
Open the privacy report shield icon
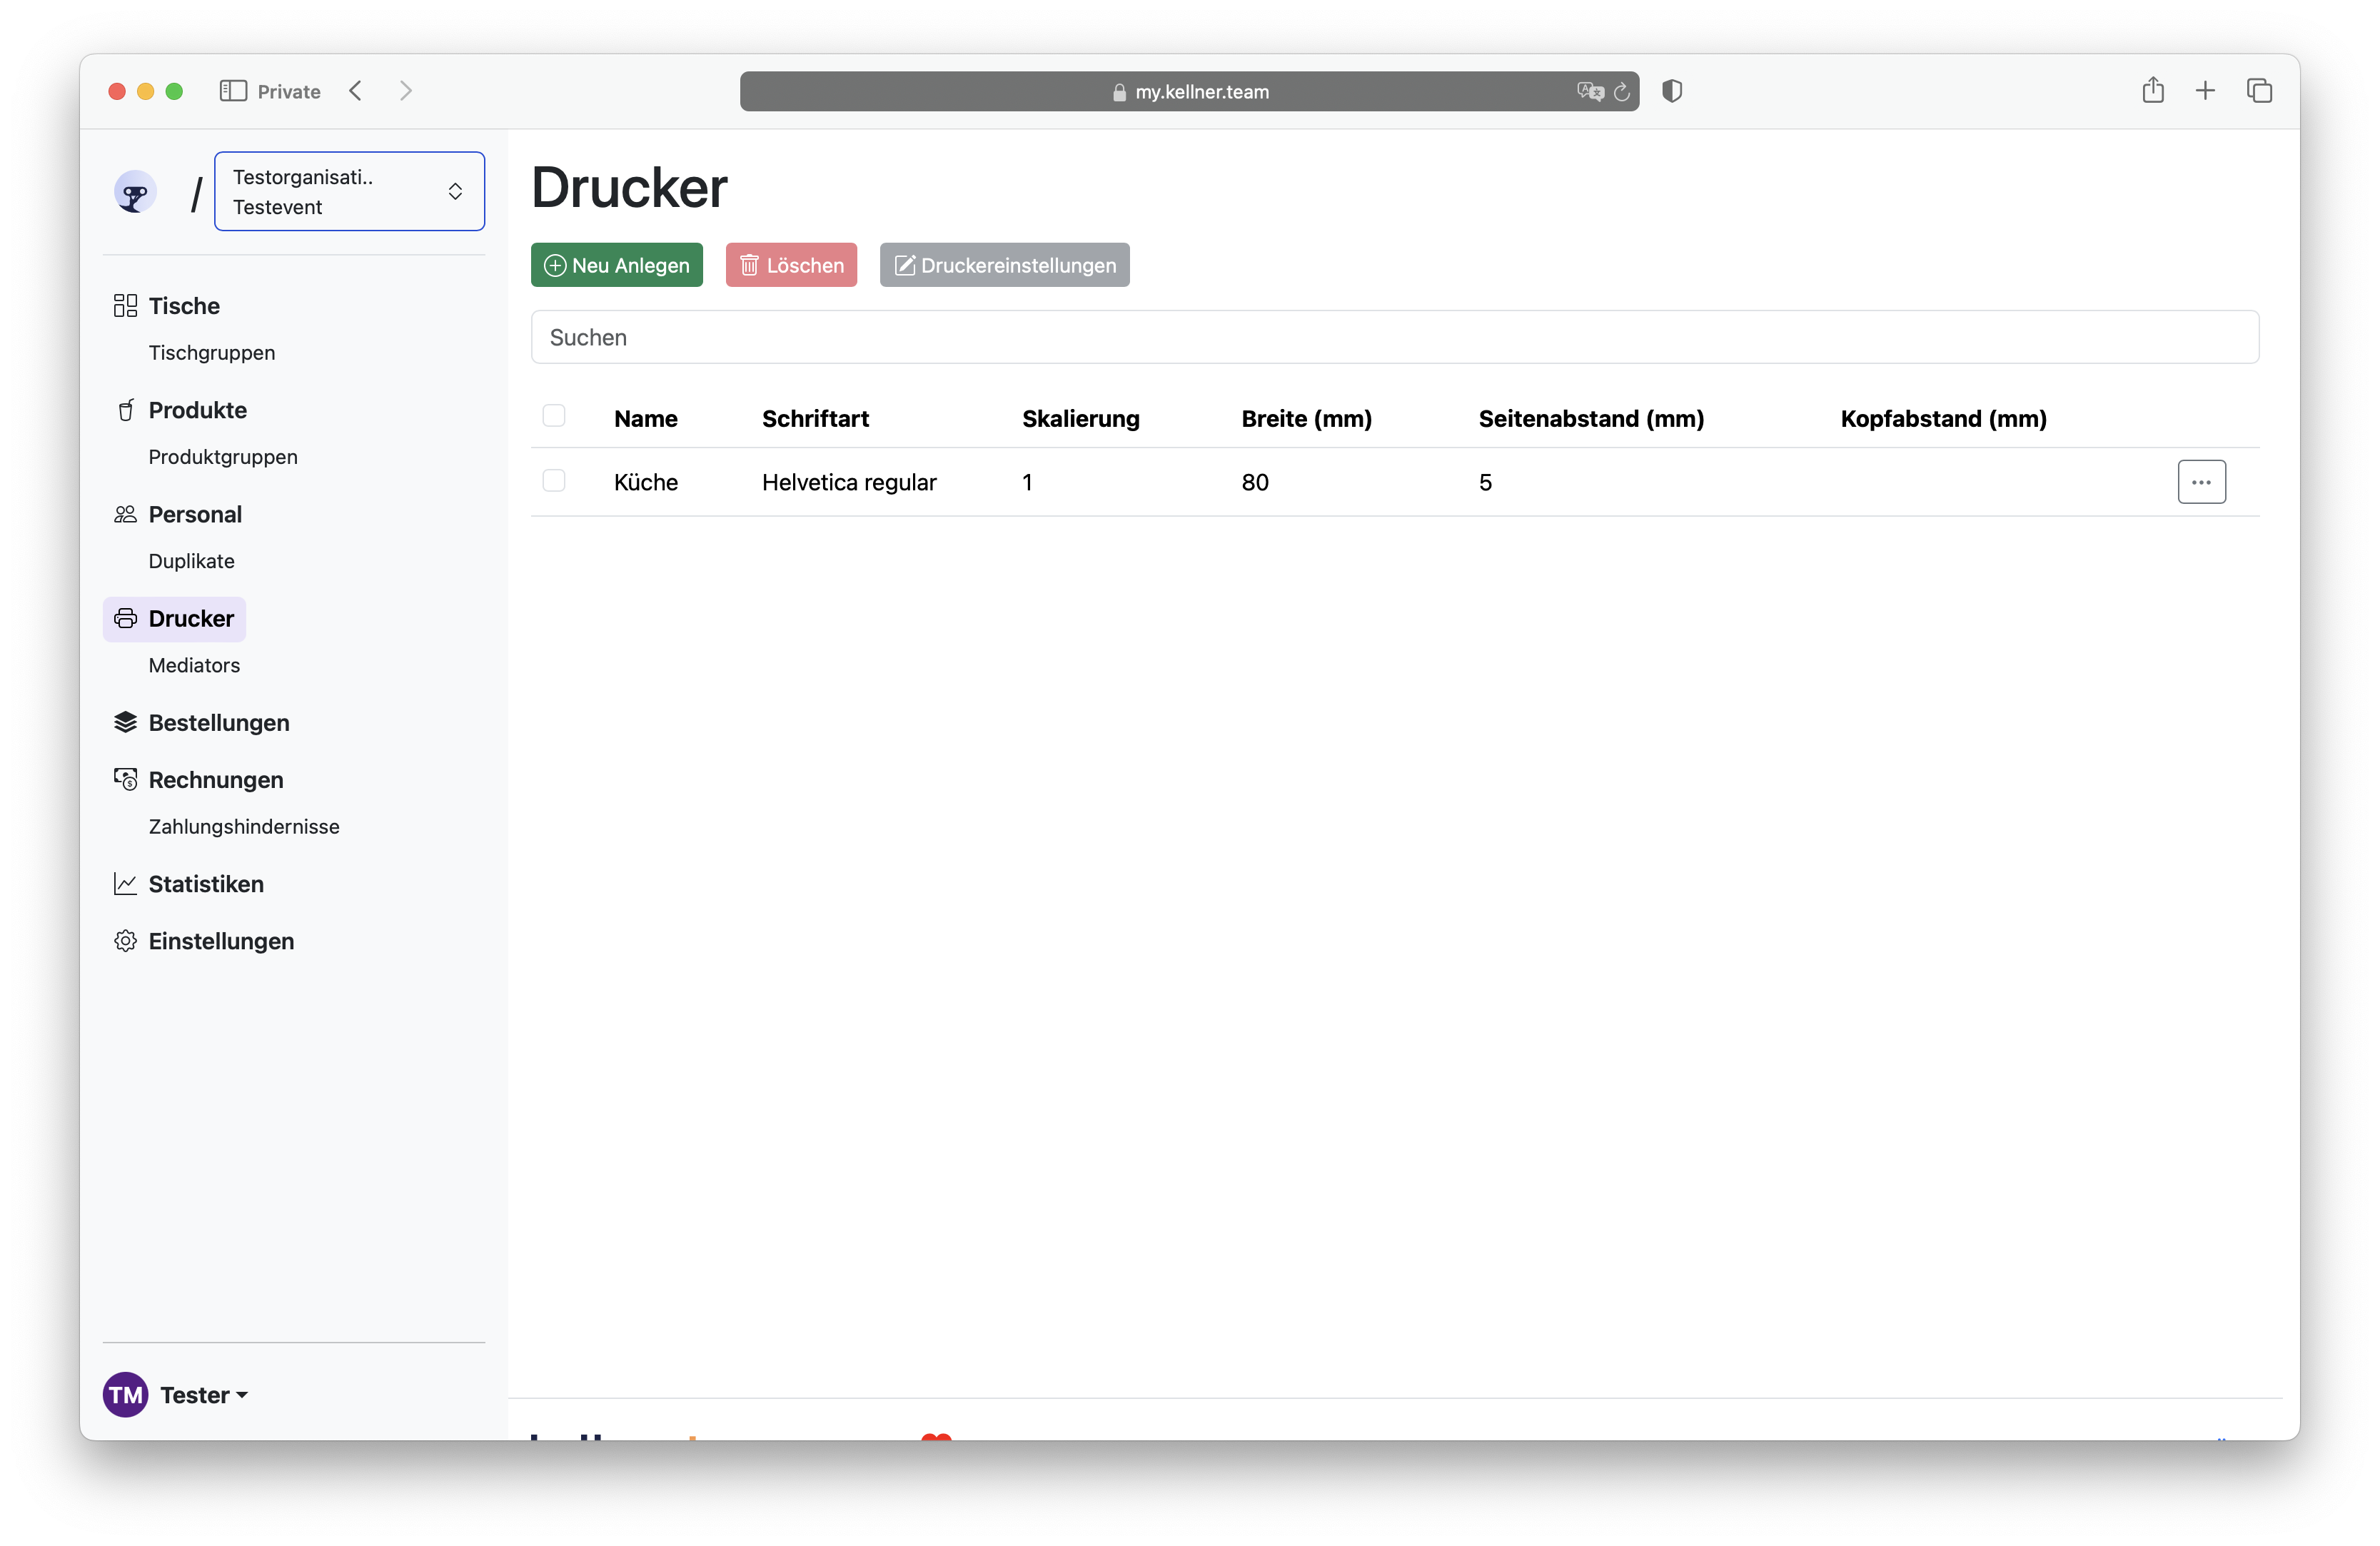tap(1672, 91)
